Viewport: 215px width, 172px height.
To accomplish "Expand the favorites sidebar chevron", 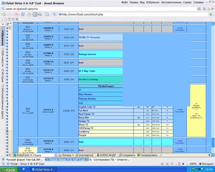I will (10, 24).
